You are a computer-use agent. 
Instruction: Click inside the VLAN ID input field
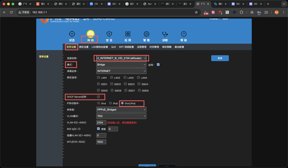tap(101, 122)
